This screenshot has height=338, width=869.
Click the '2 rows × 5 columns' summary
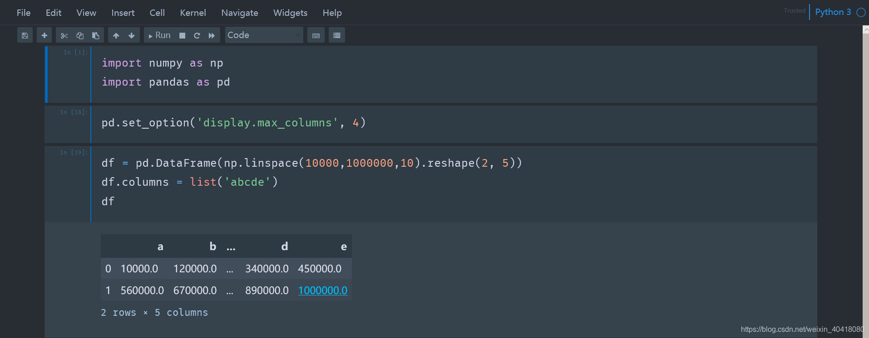point(154,313)
